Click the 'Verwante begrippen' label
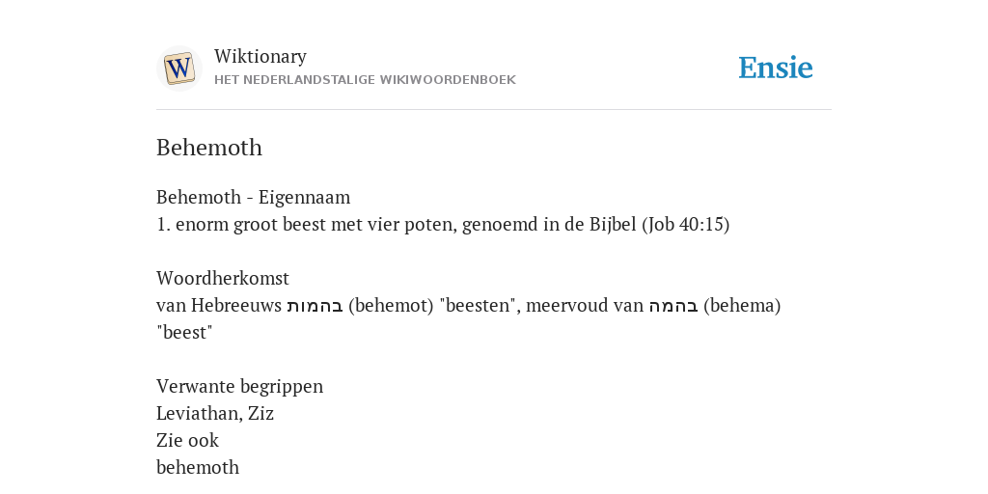This screenshot has width=988, height=494. (x=239, y=386)
